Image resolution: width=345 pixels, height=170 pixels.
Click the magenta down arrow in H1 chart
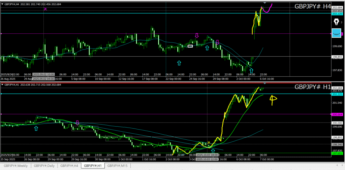(x=77, y=123)
